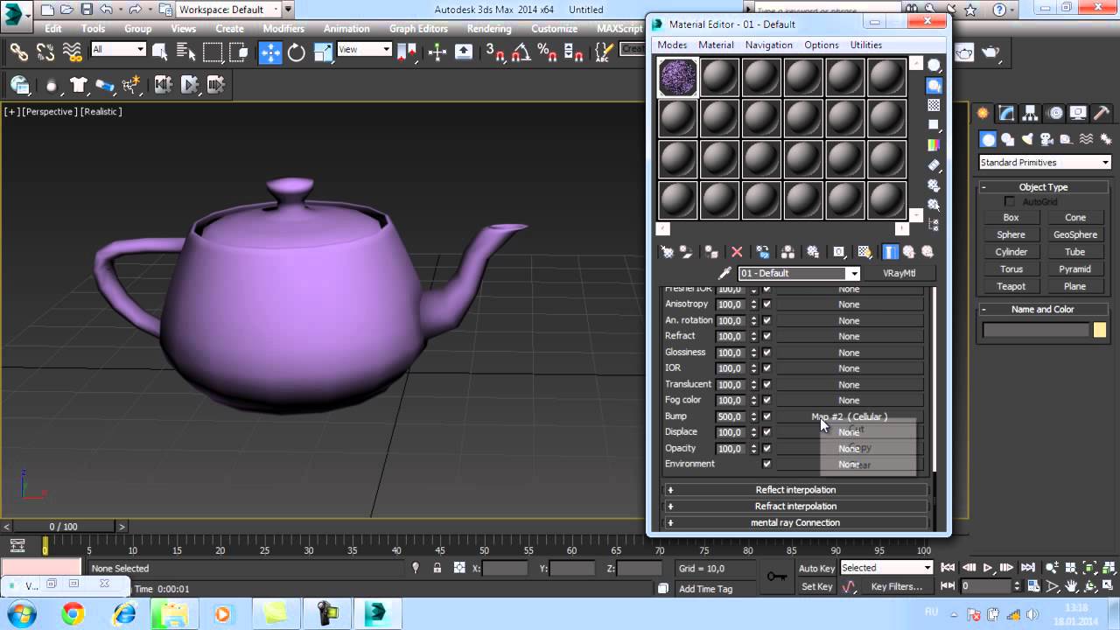Open the Workspace: Default dropdown
The height and width of the screenshot is (630, 1120).
229,10
